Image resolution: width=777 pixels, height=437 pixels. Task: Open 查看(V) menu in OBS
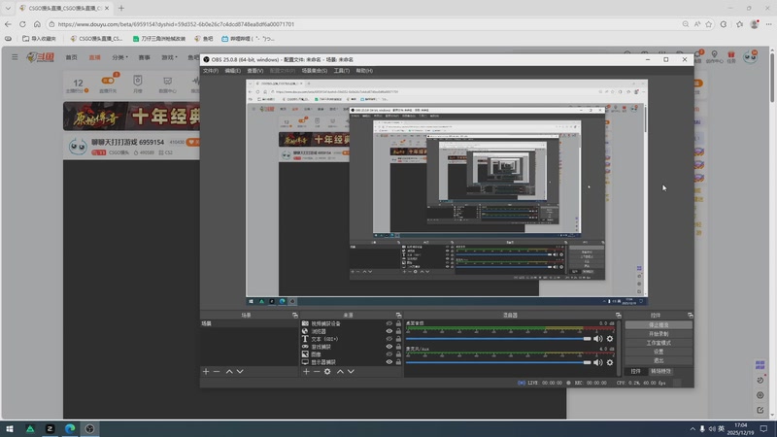[x=255, y=71]
